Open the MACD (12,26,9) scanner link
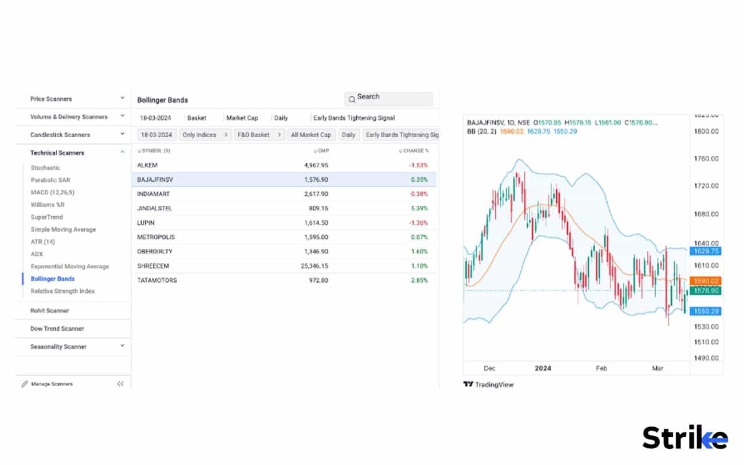This screenshot has width=744, height=465. [x=53, y=192]
